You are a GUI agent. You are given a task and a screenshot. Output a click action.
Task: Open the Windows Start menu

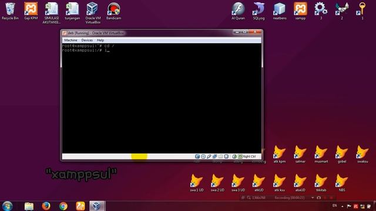pyautogui.click(x=7, y=206)
